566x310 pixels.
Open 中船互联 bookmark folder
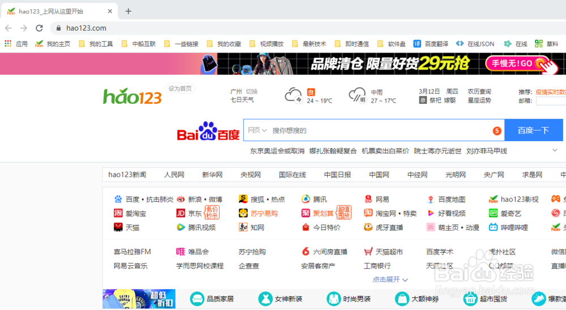coord(139,44)
